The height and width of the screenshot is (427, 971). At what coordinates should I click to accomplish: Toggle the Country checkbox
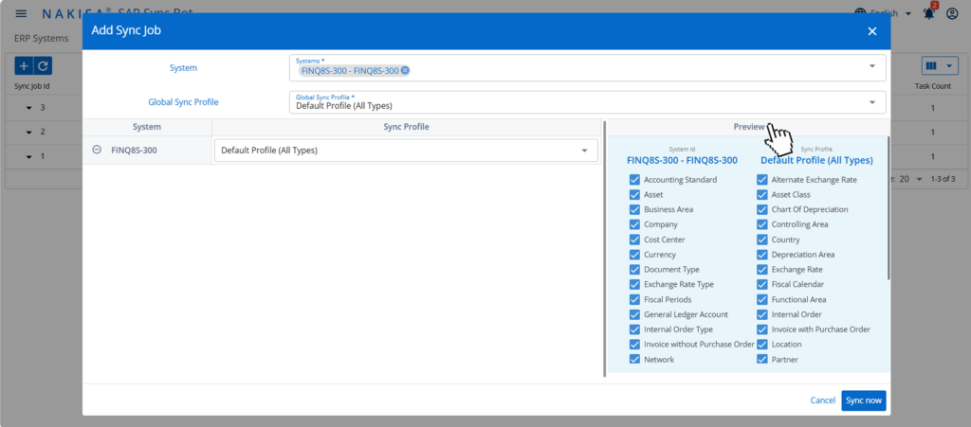(x=762, y=240)
